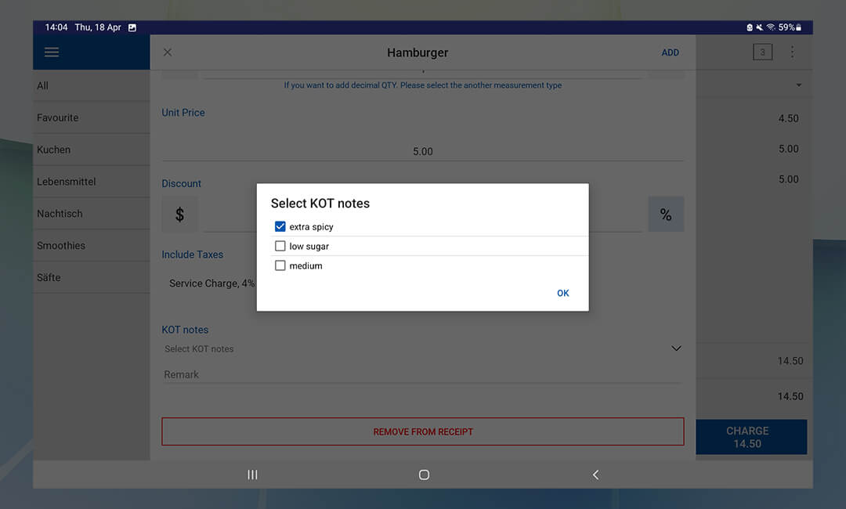This screenshot has width=846, height=509.
Task: Select the Kuchen category
Action: pyautogui.click(x=53, y=150)
